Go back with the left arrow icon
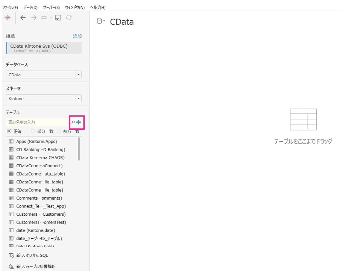Viewport: 357px width, 271px height. pyautogui.click(x=23, y=18)
